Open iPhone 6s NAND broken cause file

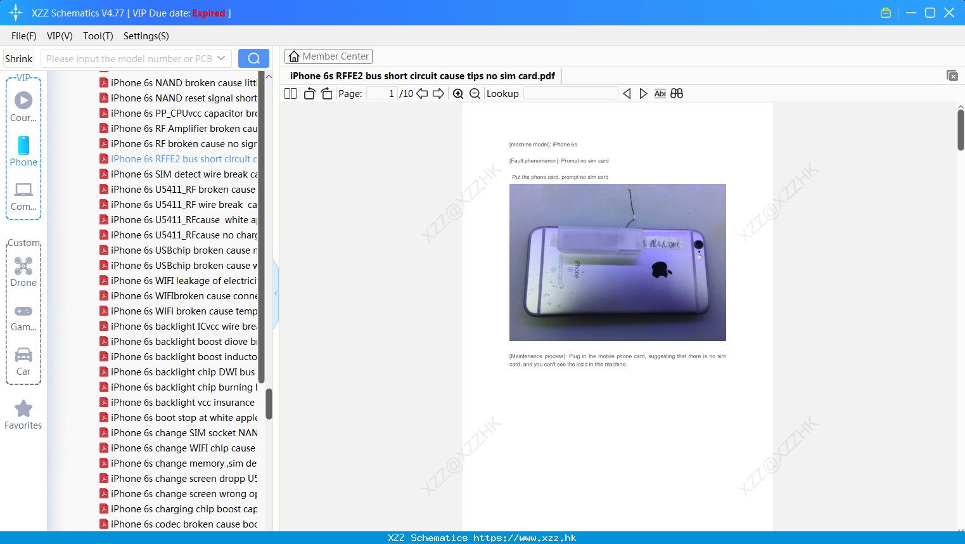pos(179,83)
